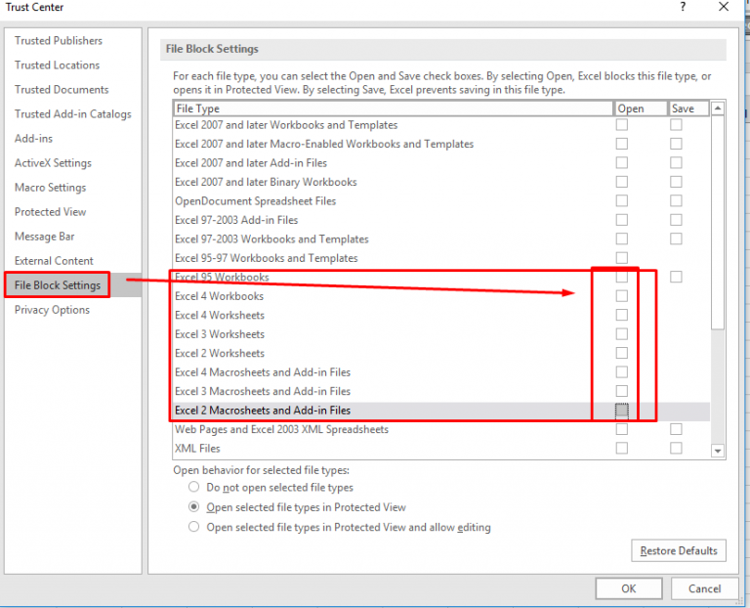This screenshot has width=750, height=608.
Task: Choose Protected View and allow editing option
Action: [193, 527]
